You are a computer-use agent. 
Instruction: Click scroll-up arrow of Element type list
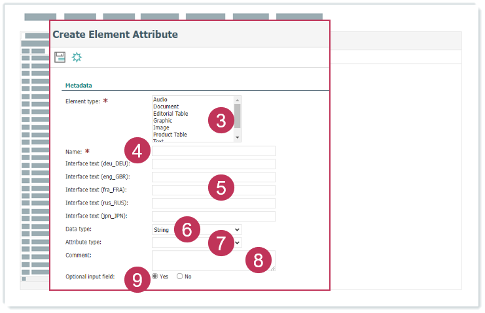click(238, 100)
